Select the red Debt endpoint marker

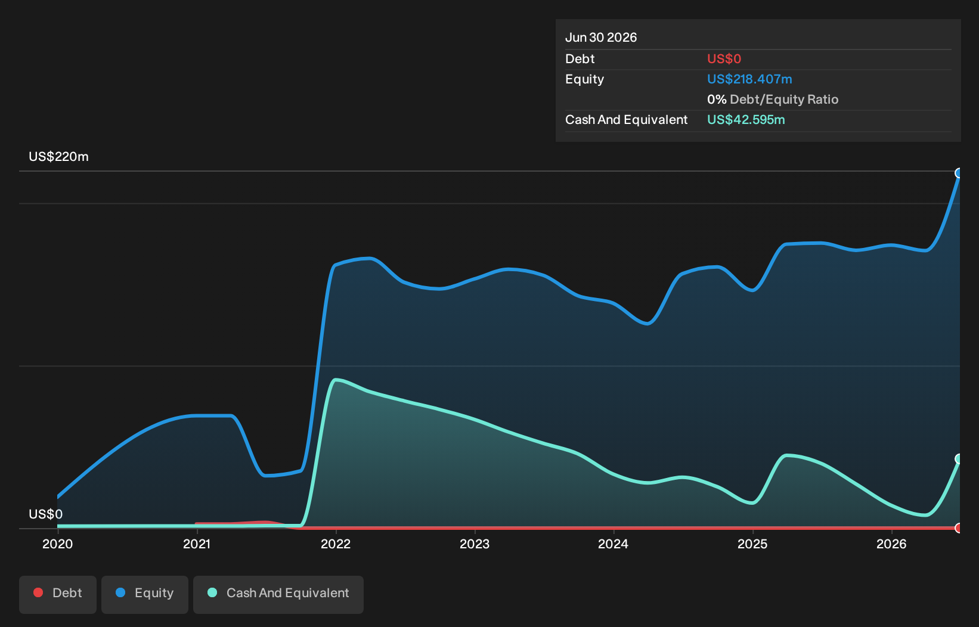[959, 528]
